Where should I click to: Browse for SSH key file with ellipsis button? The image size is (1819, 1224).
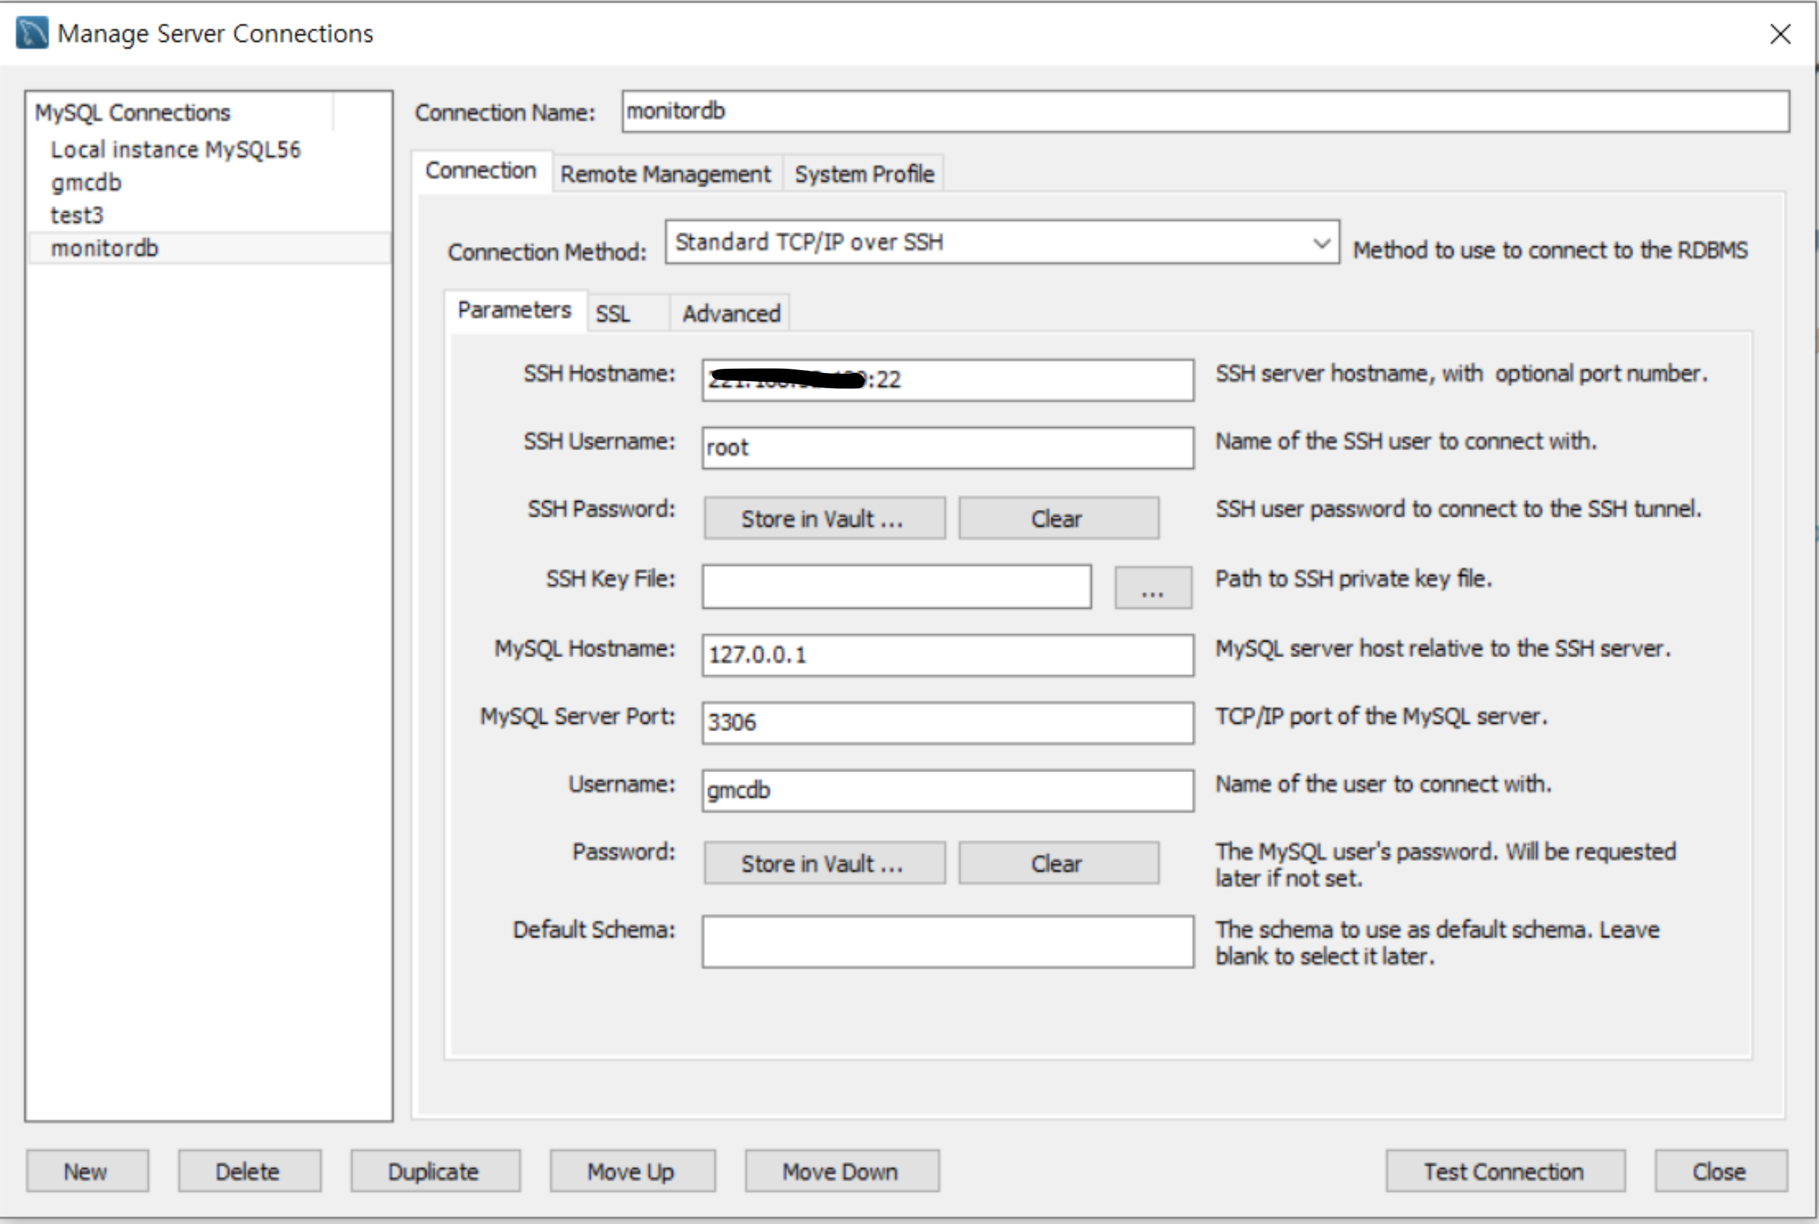(1153, 588)
